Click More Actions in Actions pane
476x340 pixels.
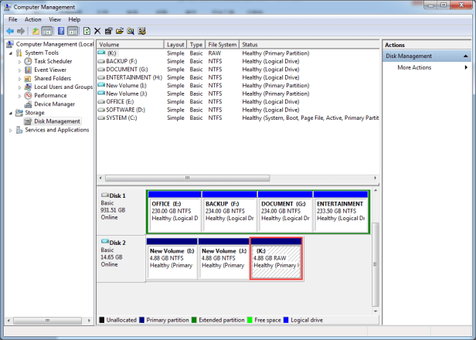tap(414, 68)
